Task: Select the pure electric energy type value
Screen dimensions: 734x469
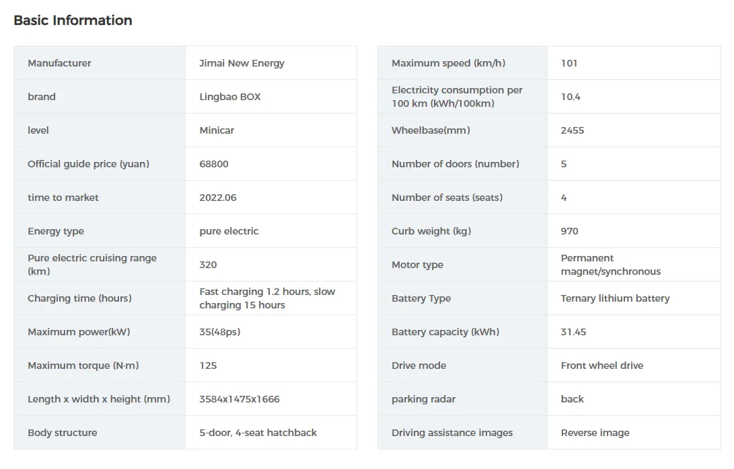Action: [x=229, y=231]
